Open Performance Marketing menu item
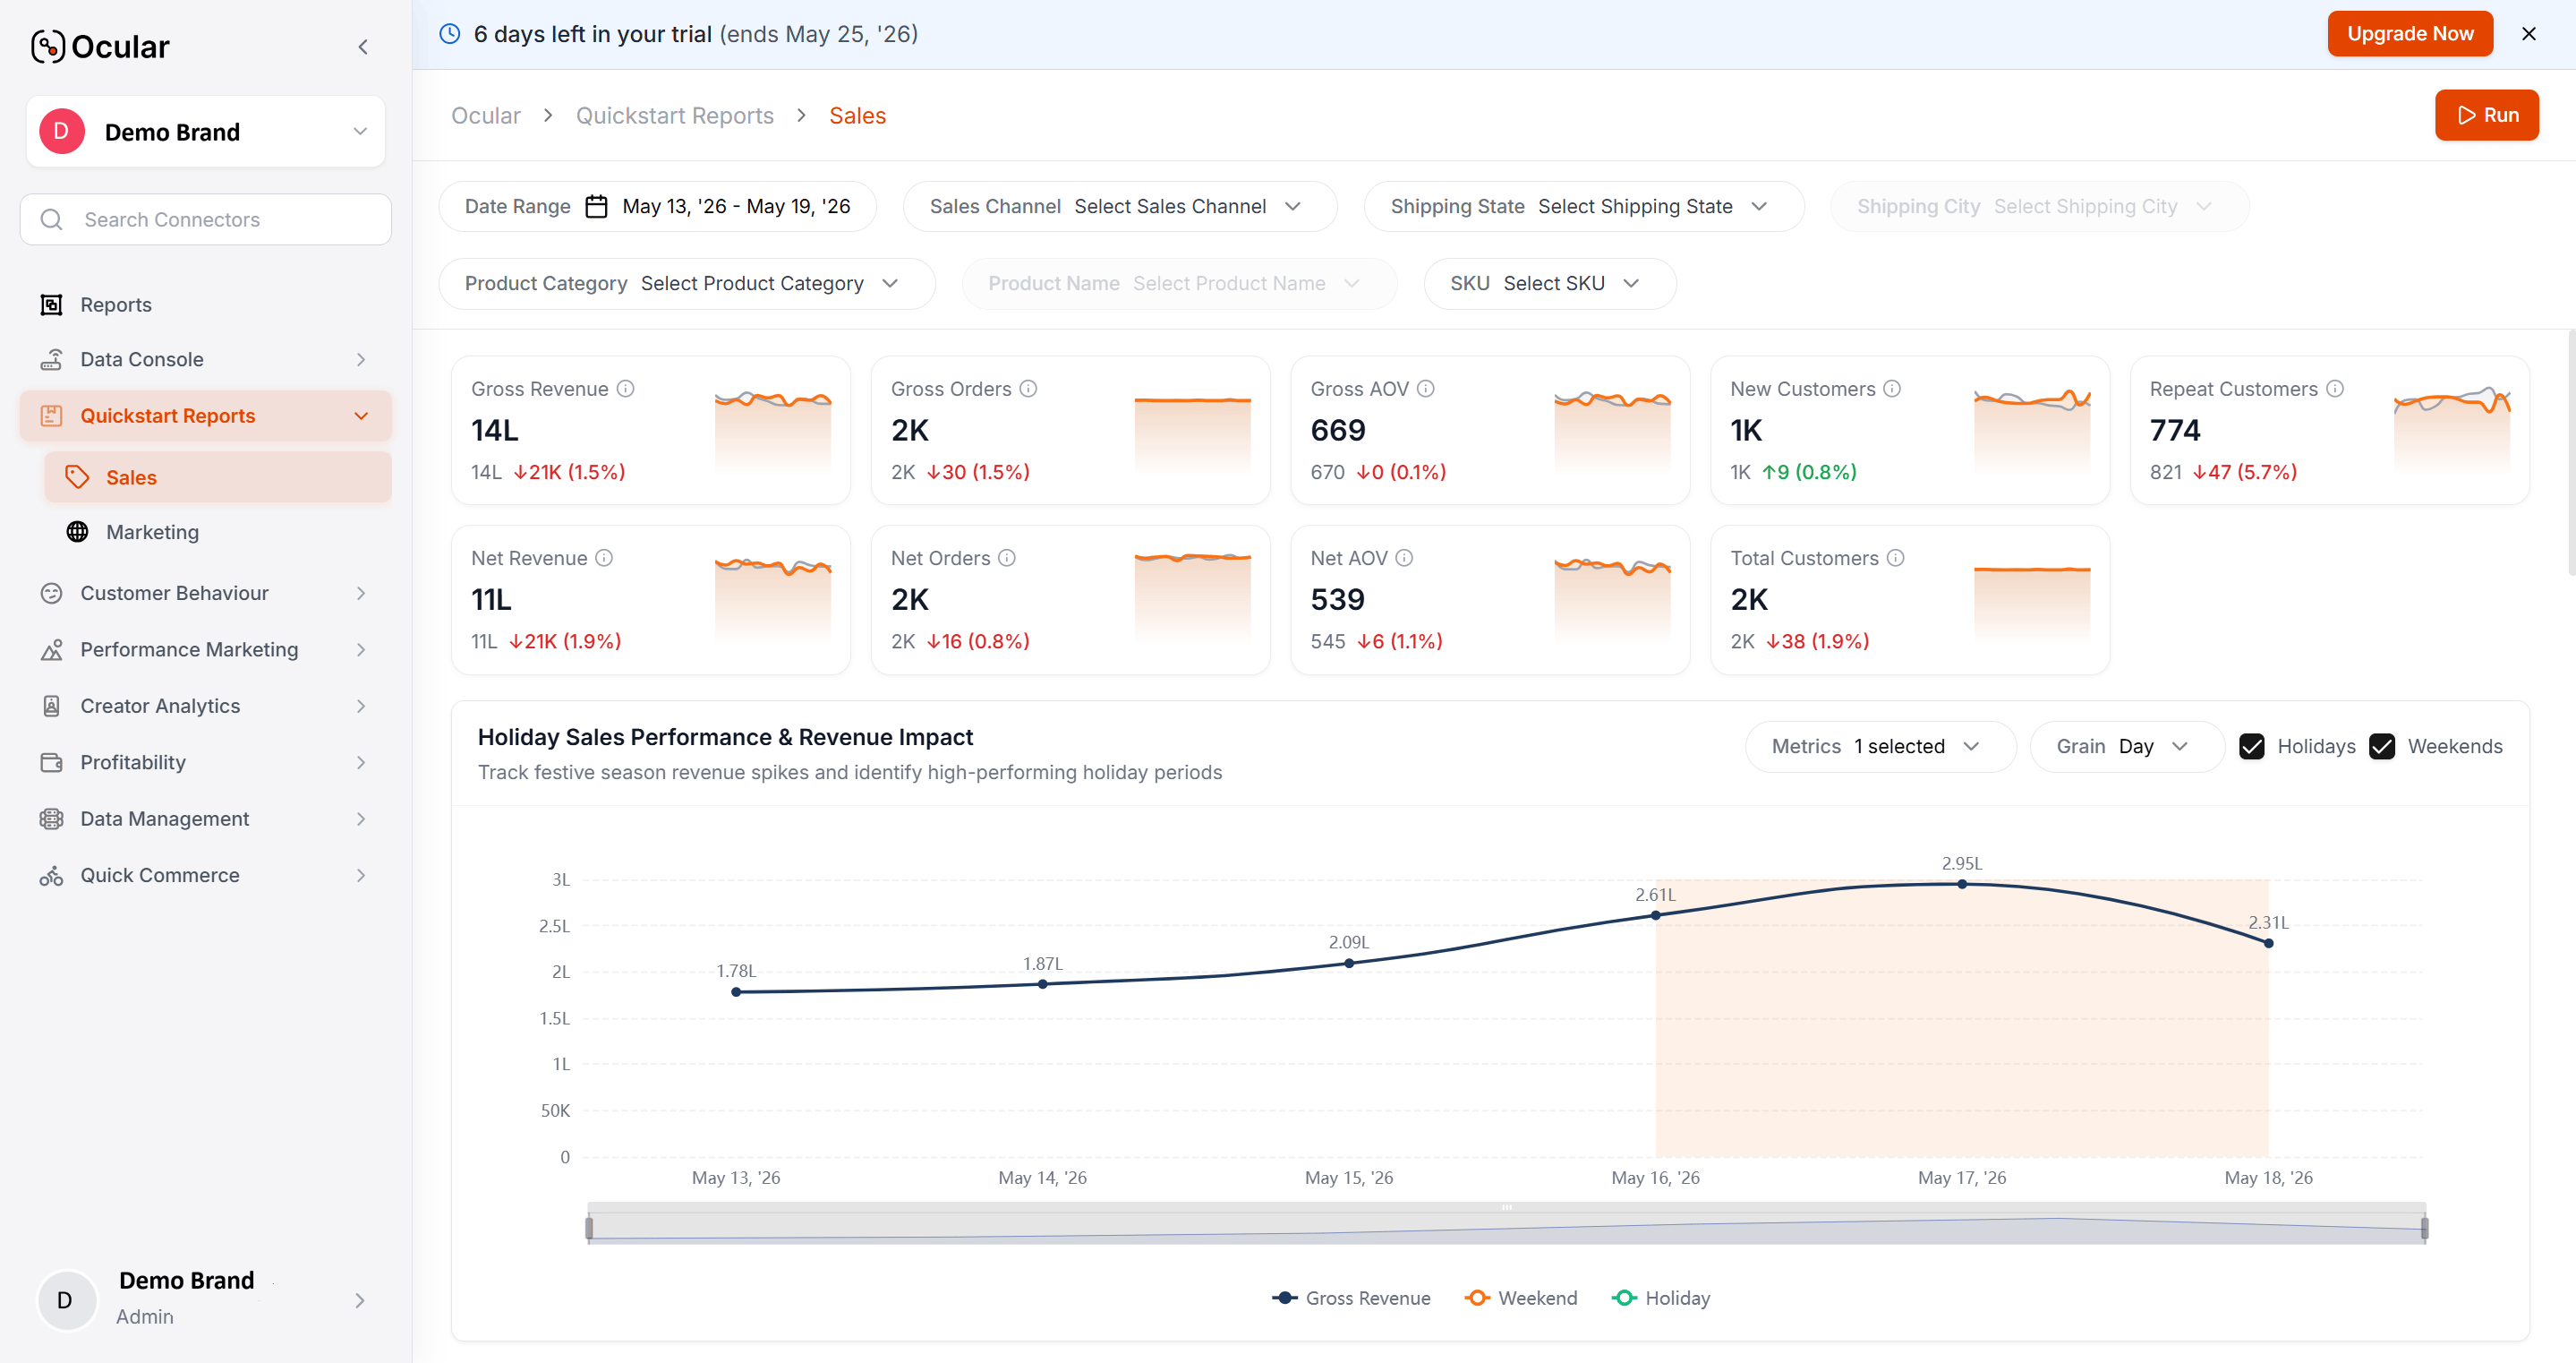 [x=206, y=649]
